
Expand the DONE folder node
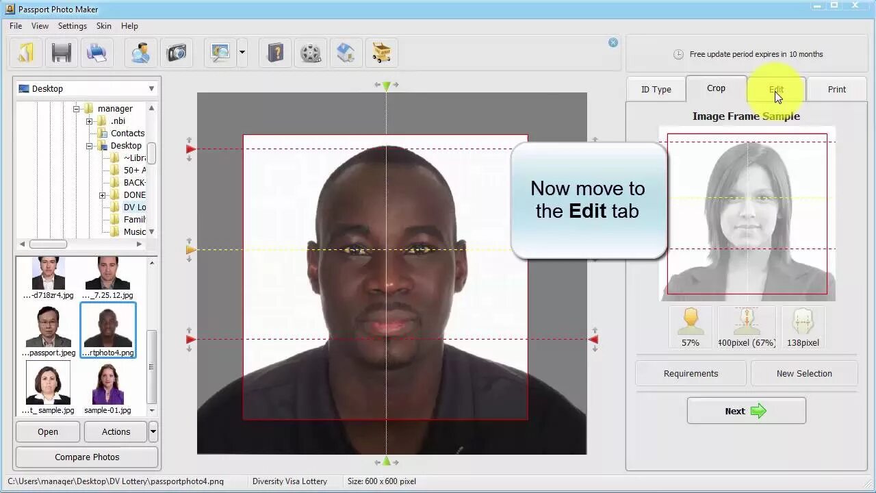click(x=102, y=195)
